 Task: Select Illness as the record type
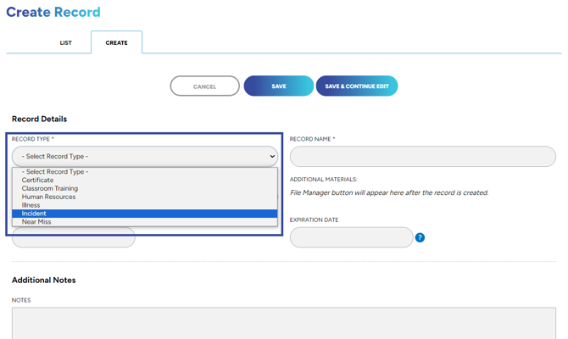pyautogui.click(x=31, y=205)
